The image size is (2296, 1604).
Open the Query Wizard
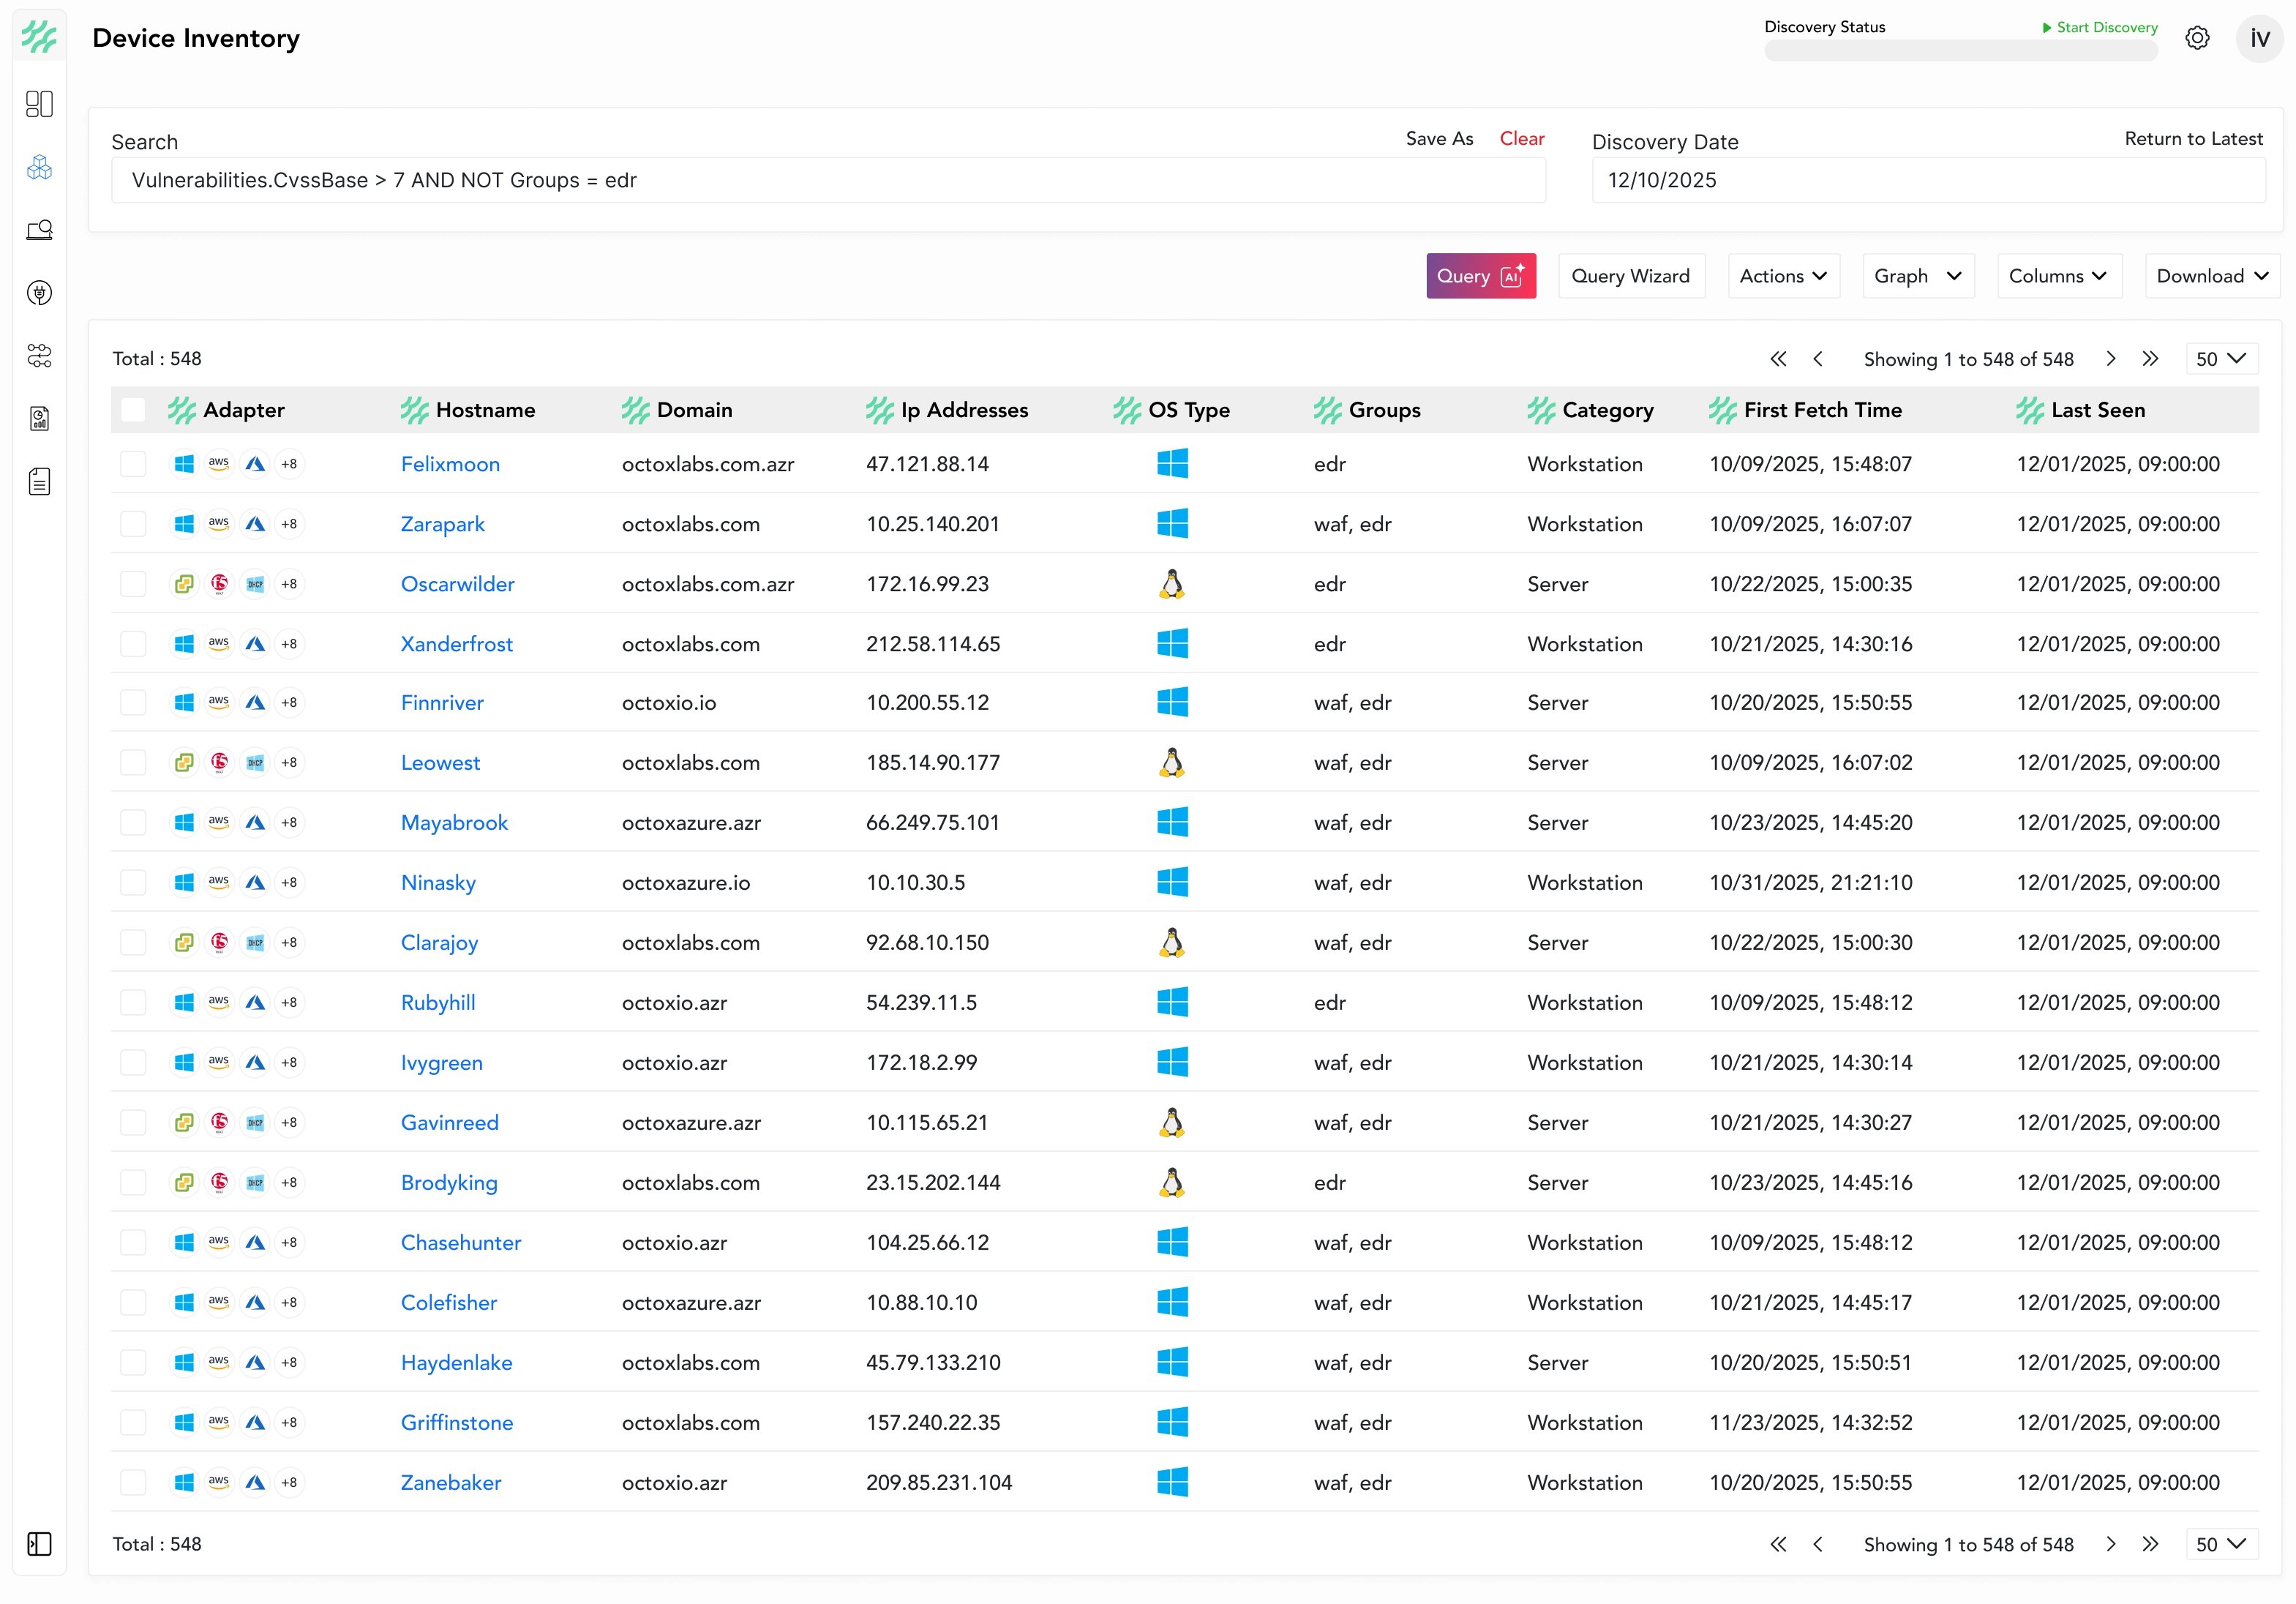(1631, 276)
